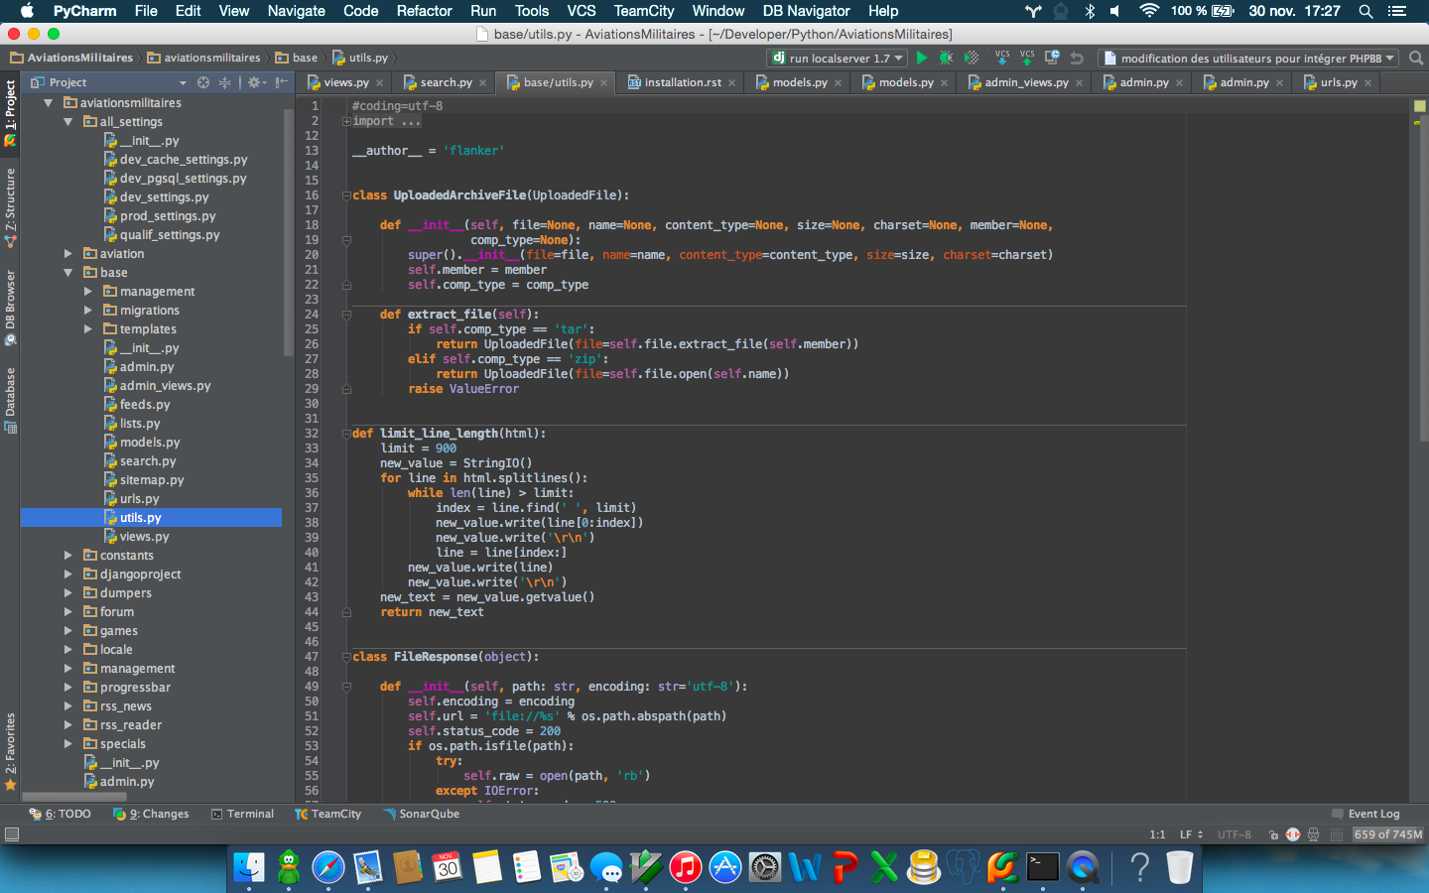This screenshot has height=893, width=1429.
Task: Toggle the read-only lock icon in status bar
Action: click(x=1273, y=834)
